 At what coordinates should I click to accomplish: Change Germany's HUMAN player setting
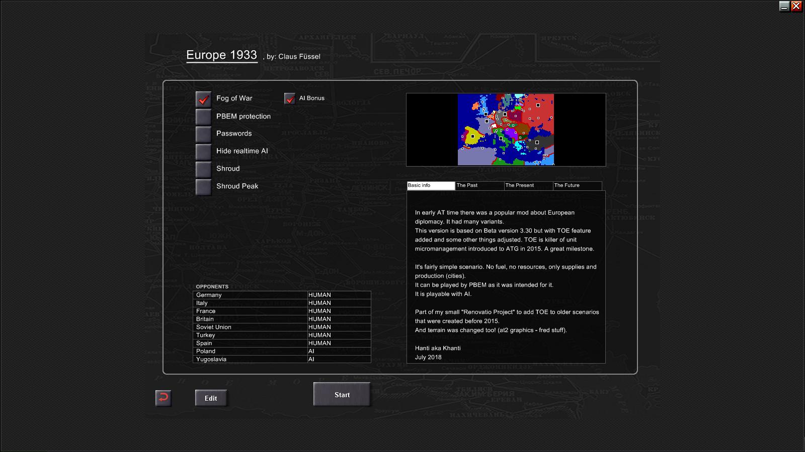(x=339, y=295)
